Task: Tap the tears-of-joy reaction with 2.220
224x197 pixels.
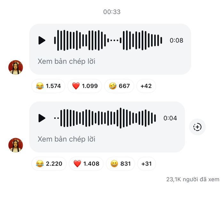Action: point(49,164)
